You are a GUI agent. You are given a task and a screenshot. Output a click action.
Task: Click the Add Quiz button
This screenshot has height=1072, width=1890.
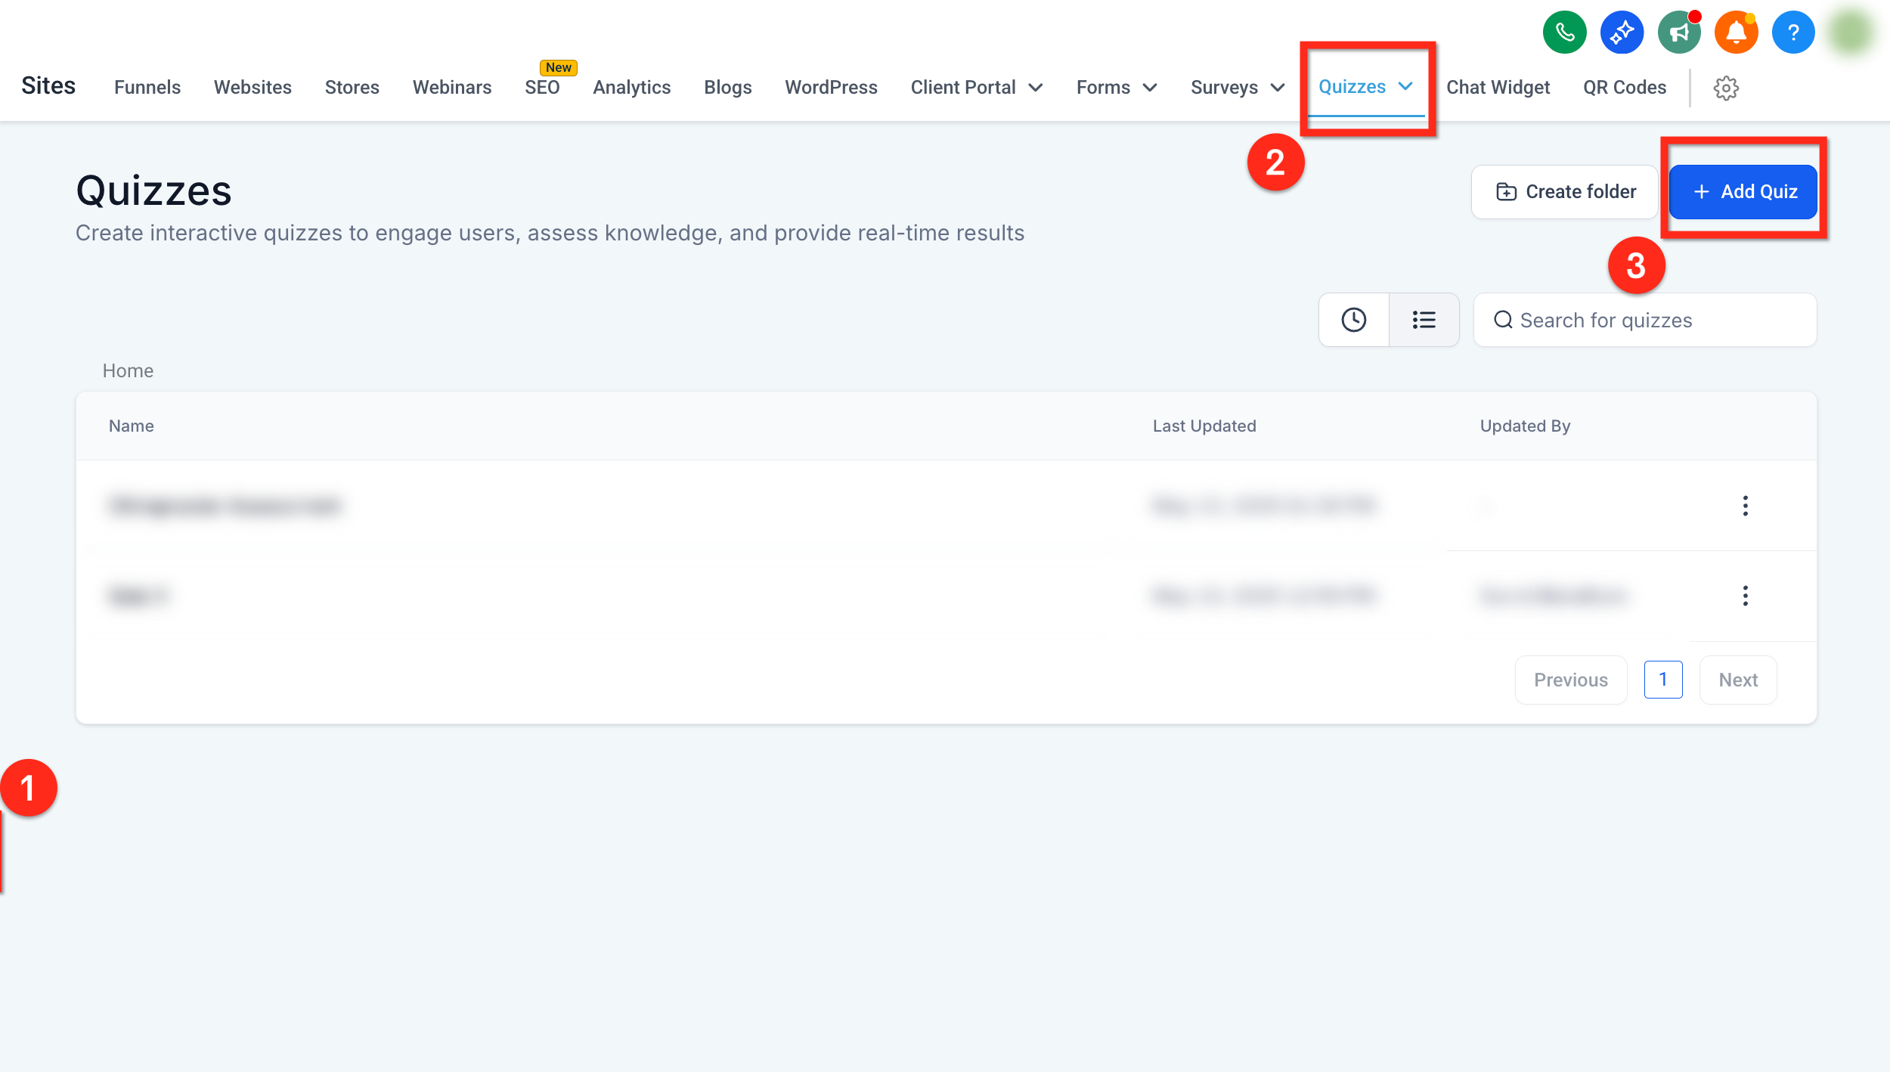click(x=1743, y=192)
